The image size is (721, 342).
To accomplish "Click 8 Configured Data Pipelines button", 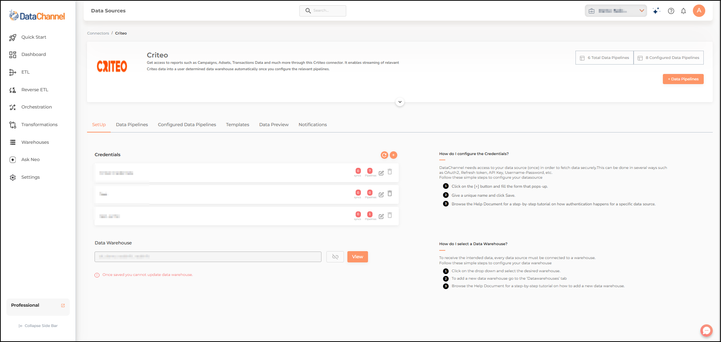I will tap(668, 58).
